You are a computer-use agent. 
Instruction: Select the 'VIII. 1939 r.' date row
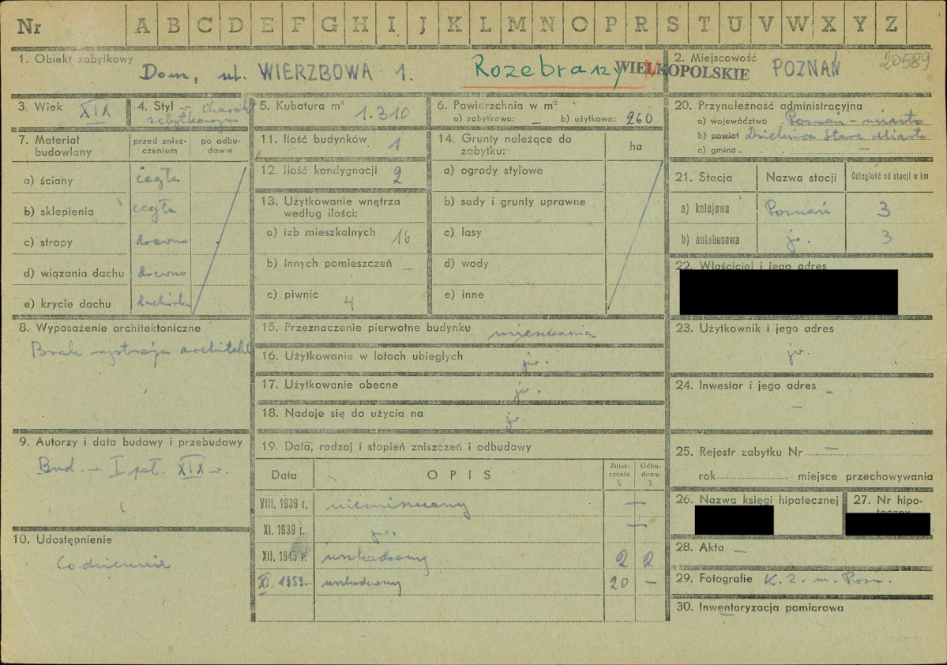[284, 505]
